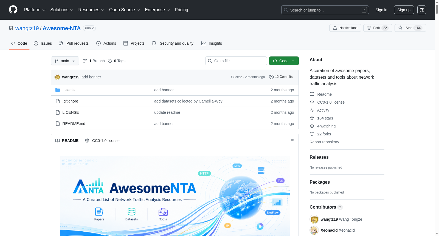Image resolution: width=439 pixels, height=236 pixels.
Task: Click the pulse icon beside Activity
Action: 312,110
